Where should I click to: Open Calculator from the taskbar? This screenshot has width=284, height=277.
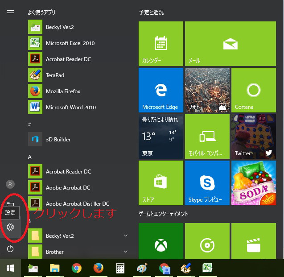(120, 268)
